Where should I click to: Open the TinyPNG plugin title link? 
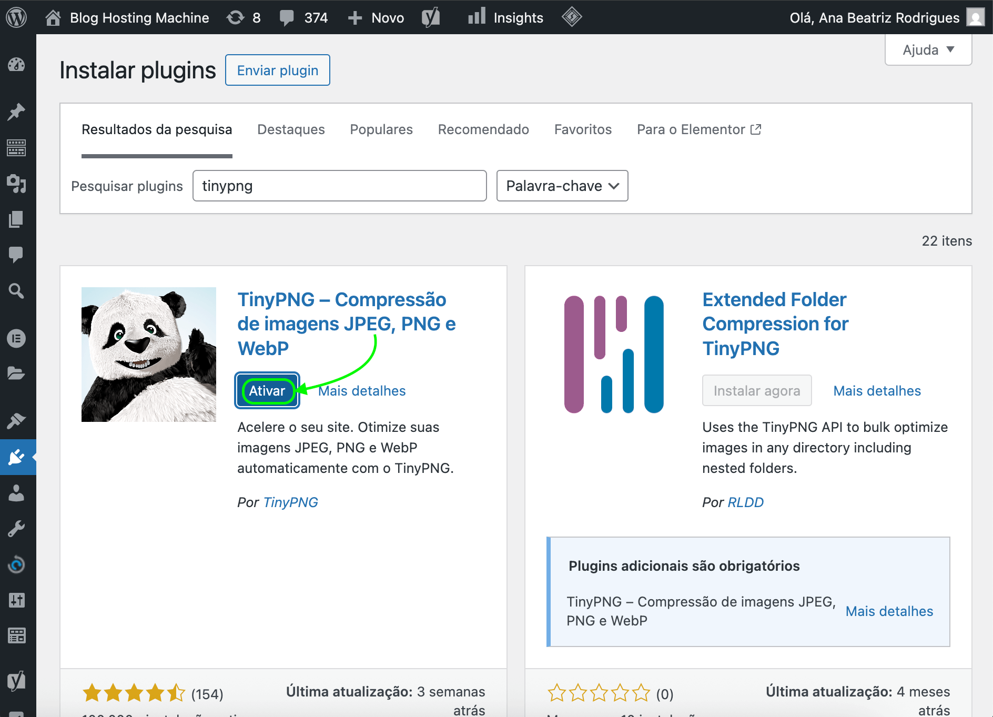(346, 324)
